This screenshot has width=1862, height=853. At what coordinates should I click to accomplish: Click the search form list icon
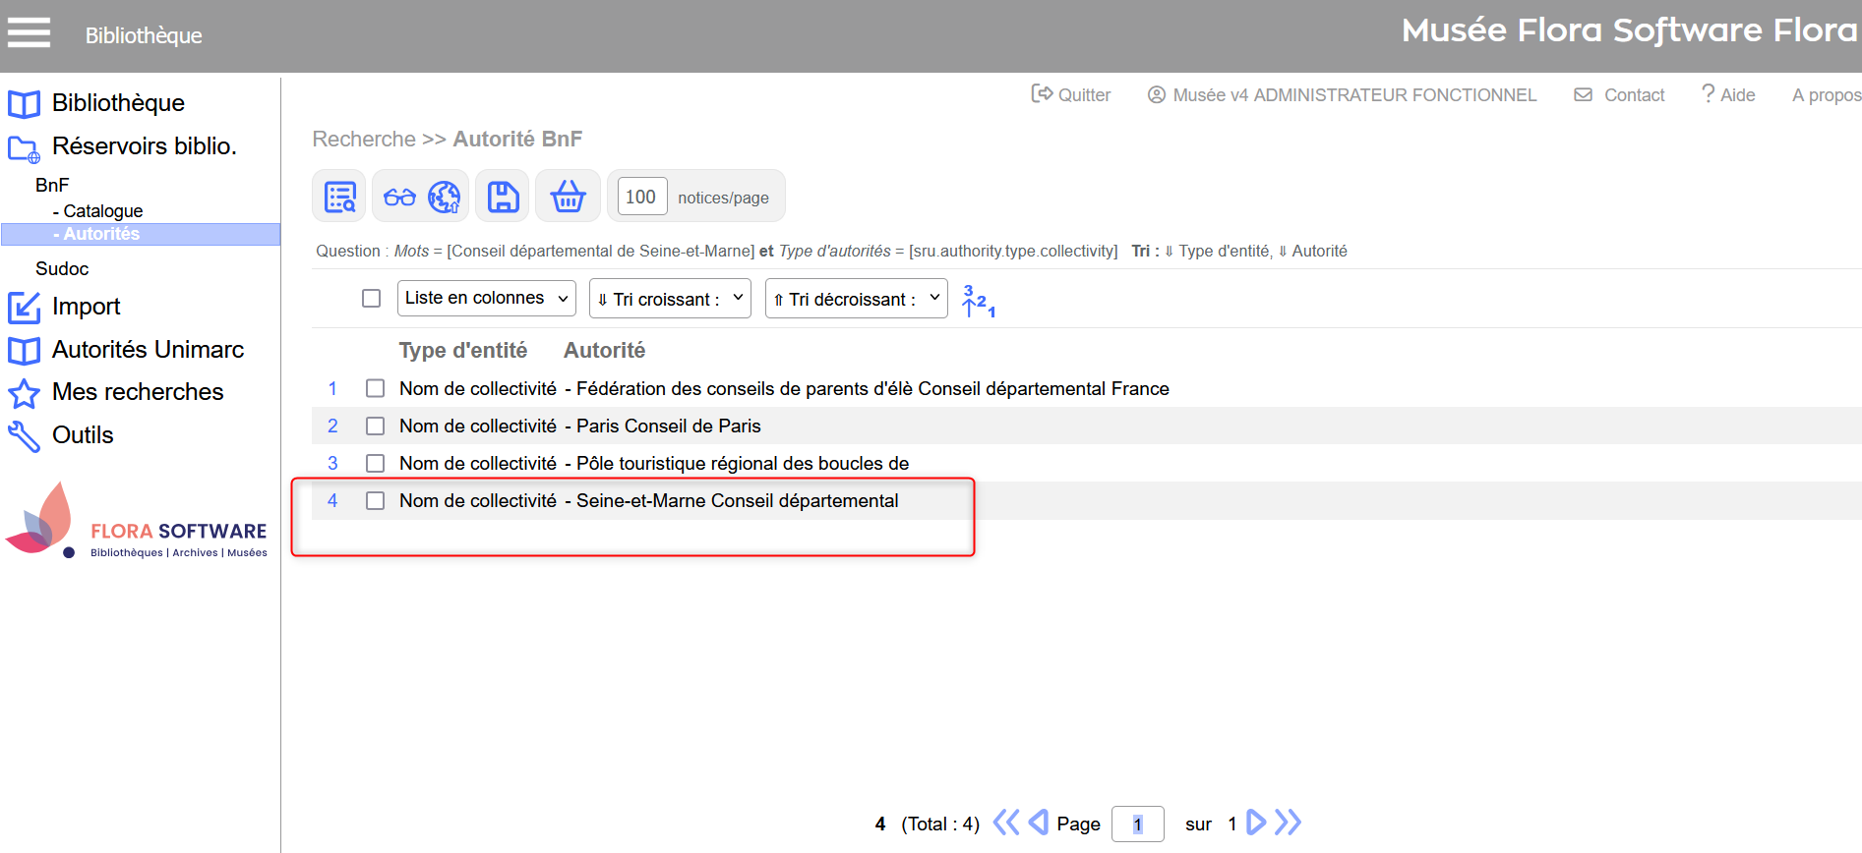click(x=339, y=197)
